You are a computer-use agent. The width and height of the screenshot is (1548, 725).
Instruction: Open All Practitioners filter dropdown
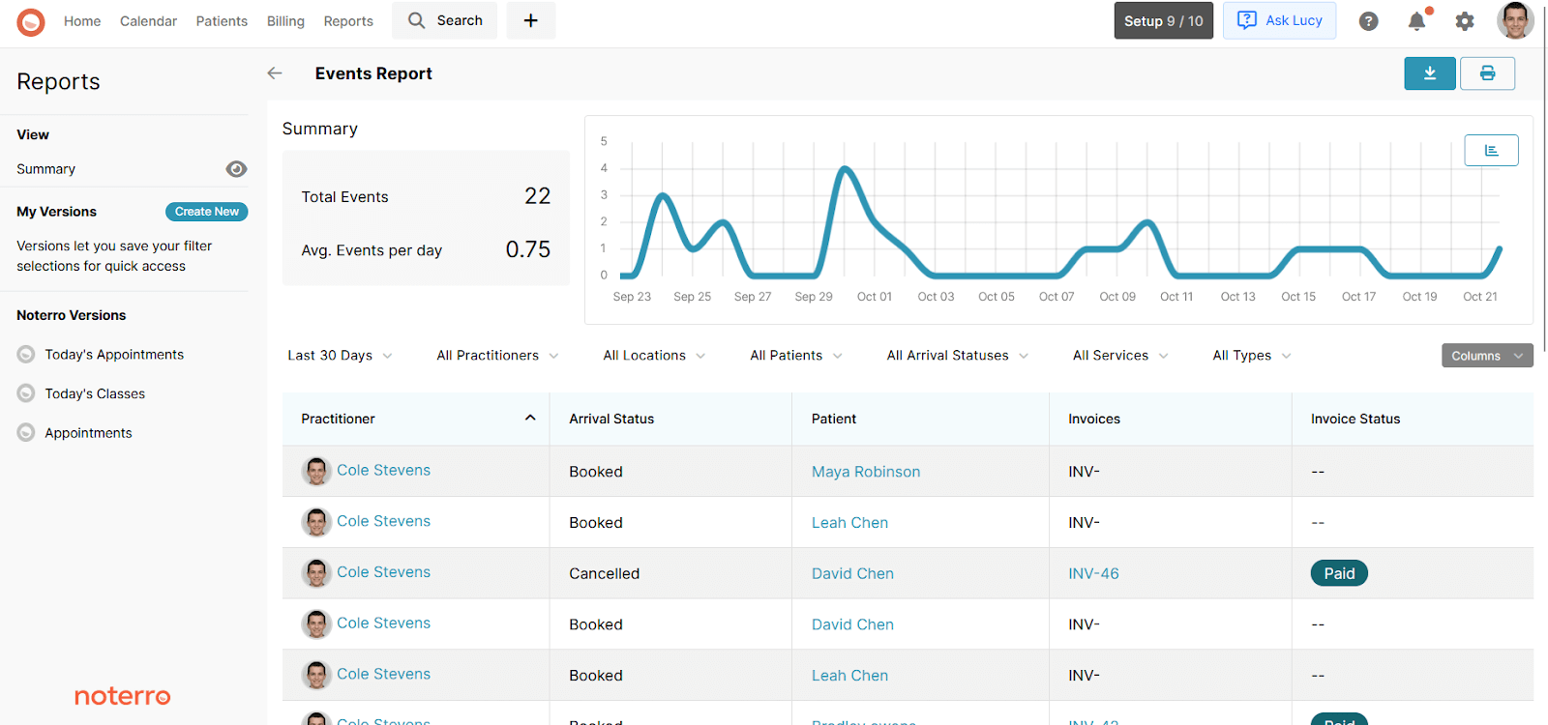pyautogui.click(x=497, y=356)
